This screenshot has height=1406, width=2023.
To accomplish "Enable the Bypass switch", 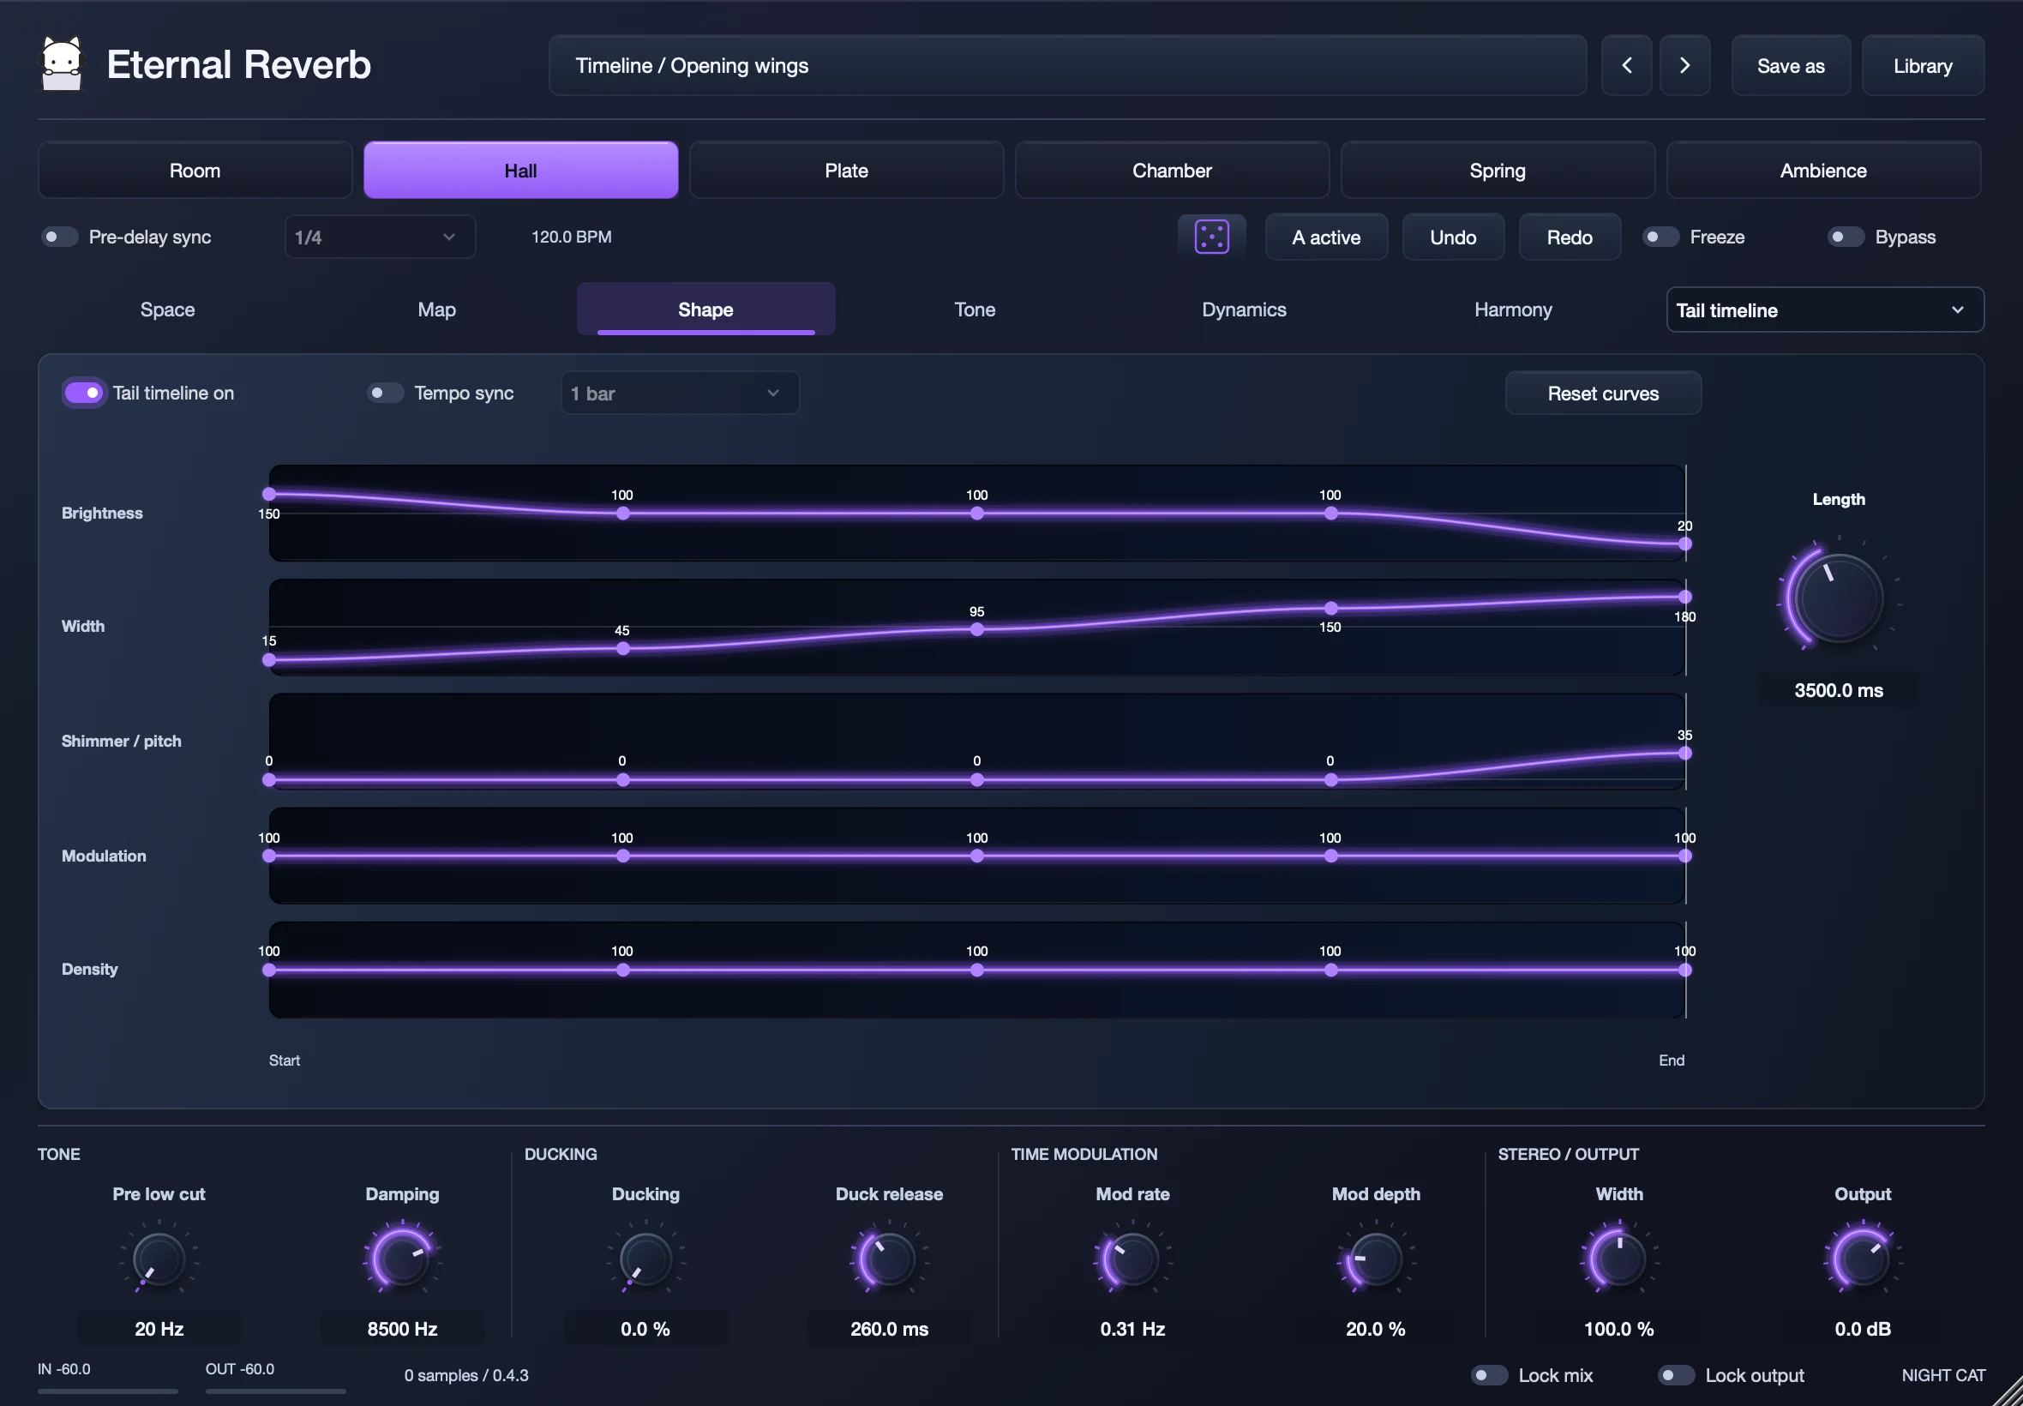I will click(1845, 237).
